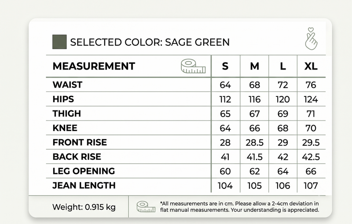This screenshot has width=352, height=224.
Task: Click the BACK RISE row label
Action: [77, 157]
